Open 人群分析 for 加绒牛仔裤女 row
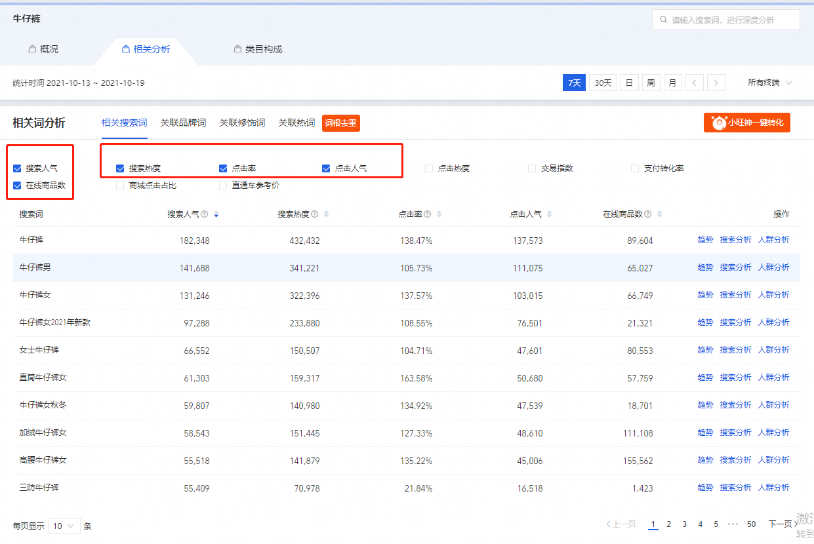Image resolution: width=814 pixels, height=544 pixels. (774, 433)
